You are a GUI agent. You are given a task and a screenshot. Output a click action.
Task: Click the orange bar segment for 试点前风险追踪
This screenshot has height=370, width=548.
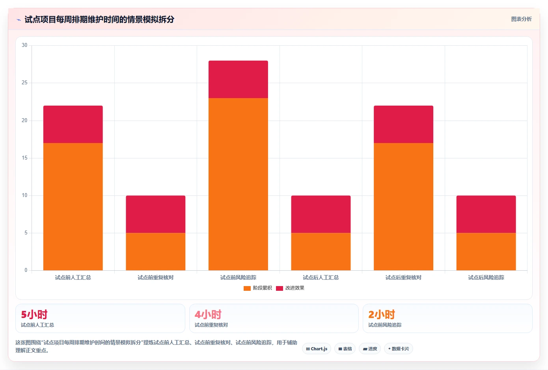(238, 184)
